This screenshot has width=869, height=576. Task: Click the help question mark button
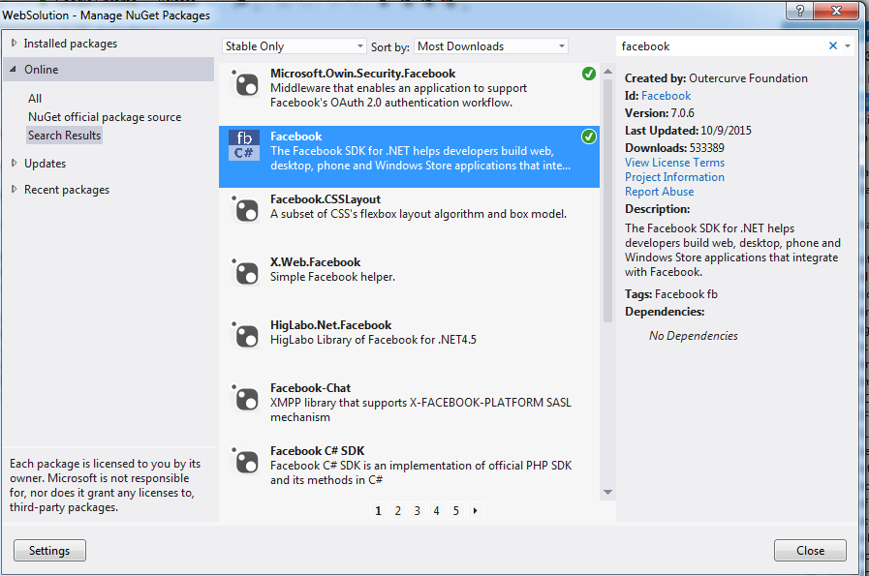pyautogui.click(x=799, y=11)
